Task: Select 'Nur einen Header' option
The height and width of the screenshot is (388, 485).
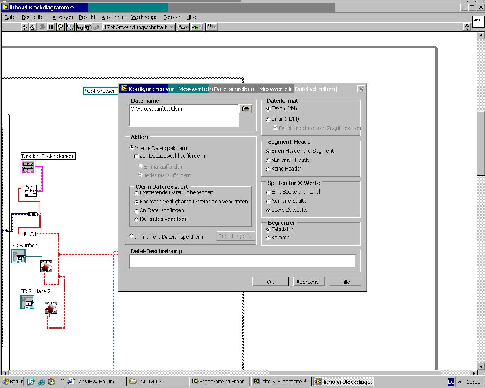Action: pos(288,160)
